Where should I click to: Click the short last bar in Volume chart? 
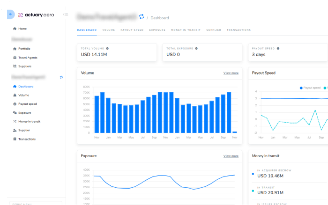[x=235, y=132]
